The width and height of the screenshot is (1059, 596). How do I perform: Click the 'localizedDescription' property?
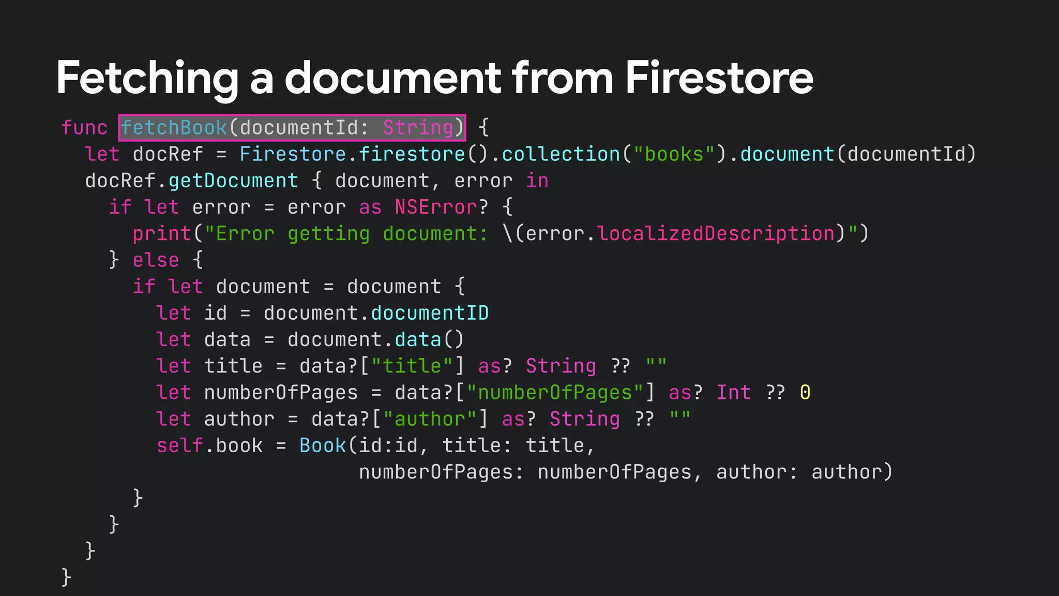(x=716, y=233)
